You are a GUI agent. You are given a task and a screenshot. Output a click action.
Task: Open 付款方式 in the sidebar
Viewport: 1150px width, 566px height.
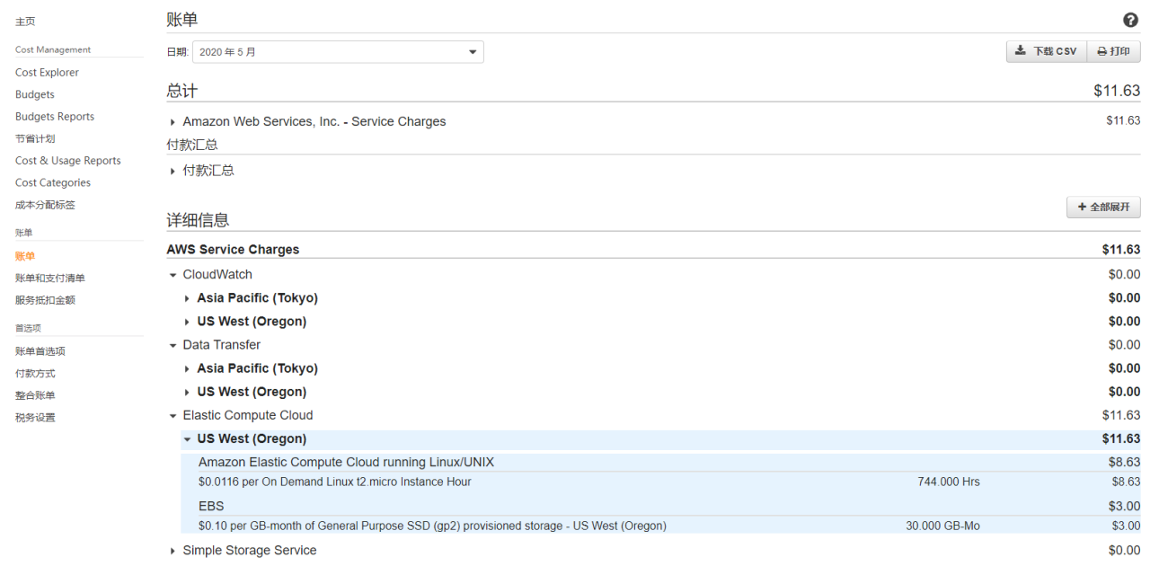[35, 374]
